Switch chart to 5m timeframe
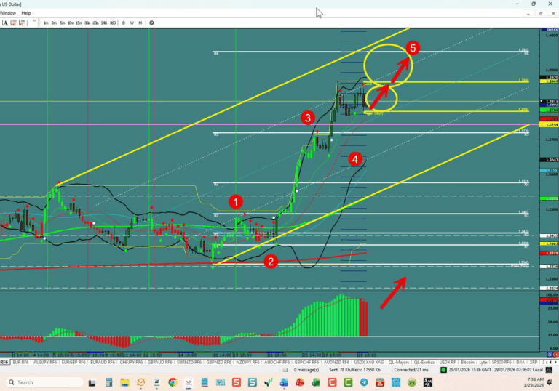This screenshot has height=391, width=559. pos(63,23)
